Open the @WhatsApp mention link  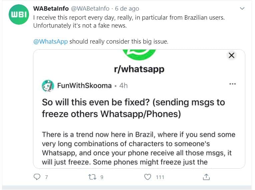click(x=51, y=42)
